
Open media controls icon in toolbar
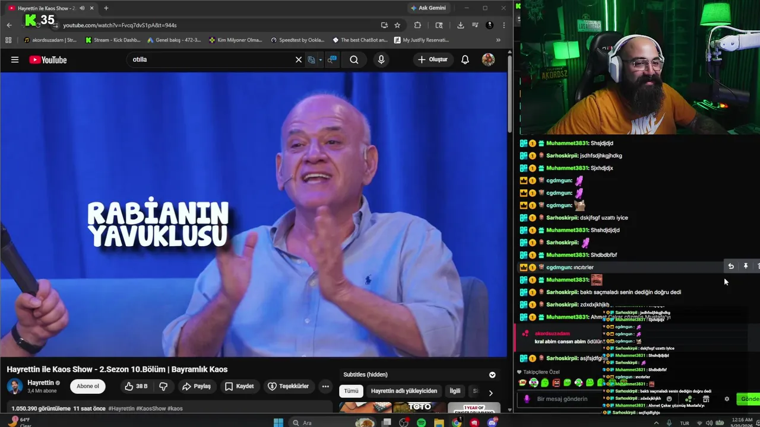(475, 25)
